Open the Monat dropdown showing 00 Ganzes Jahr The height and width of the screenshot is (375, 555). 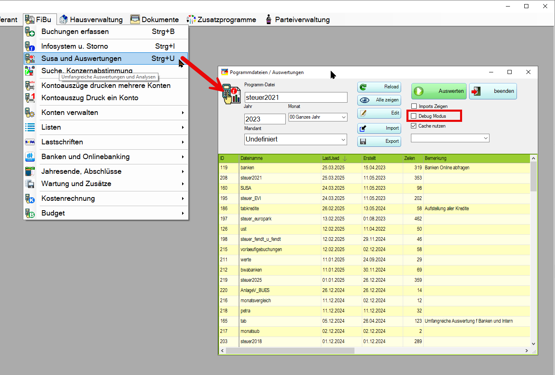coord(344,117)
